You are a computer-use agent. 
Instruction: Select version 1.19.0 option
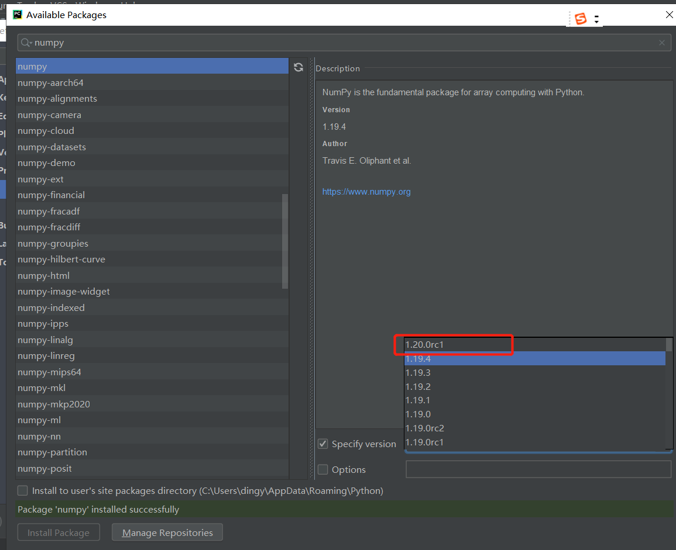tap(534, 414)
